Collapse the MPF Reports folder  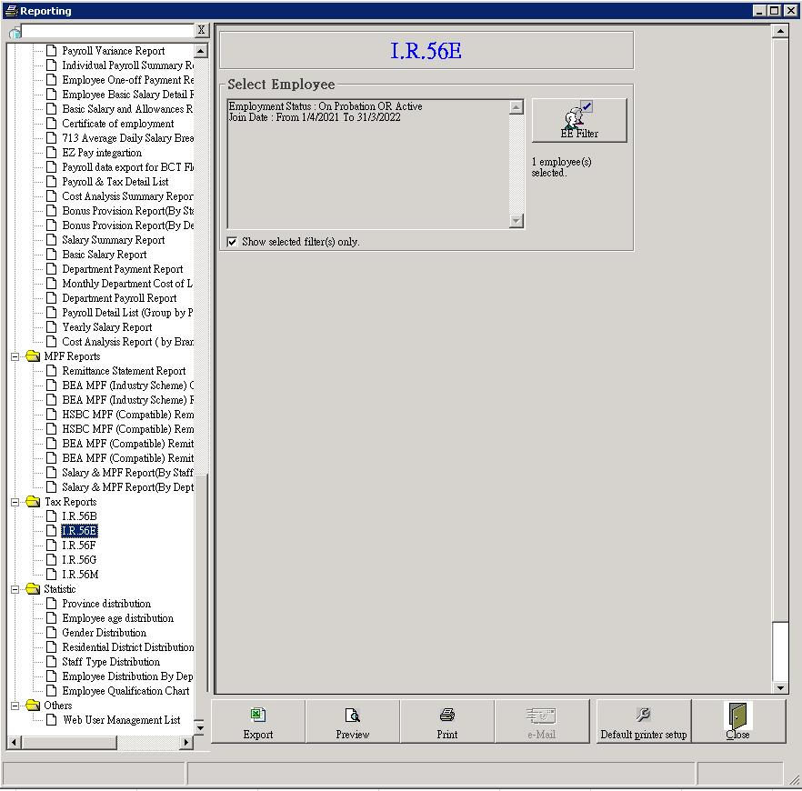coord(15,356)
